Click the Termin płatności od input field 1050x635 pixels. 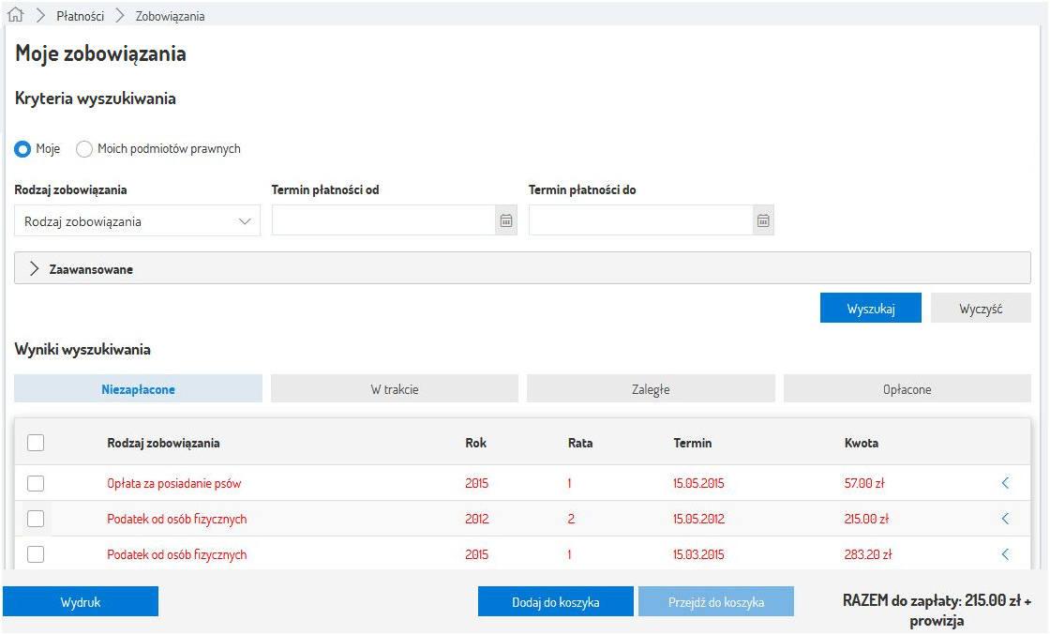click(x=383, y=220)
